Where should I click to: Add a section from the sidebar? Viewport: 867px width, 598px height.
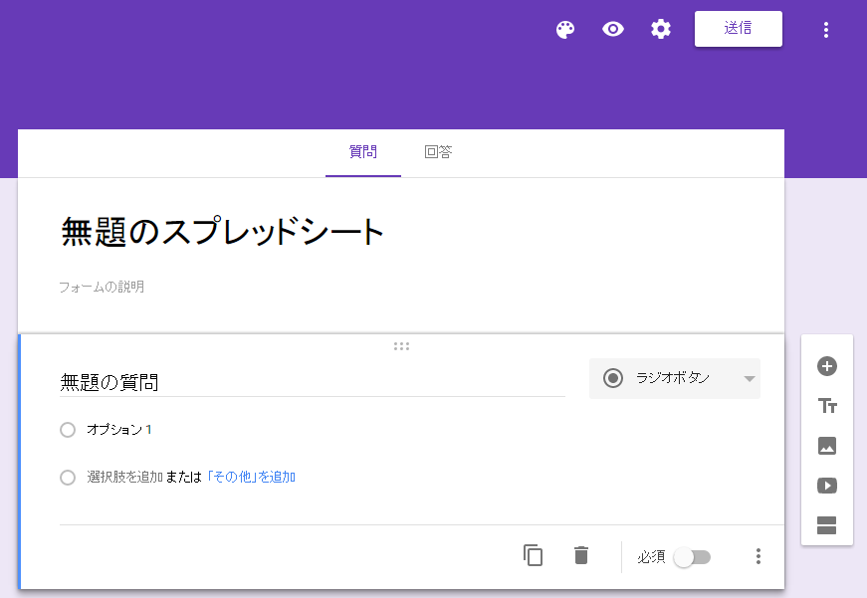(x=826, y=525)
